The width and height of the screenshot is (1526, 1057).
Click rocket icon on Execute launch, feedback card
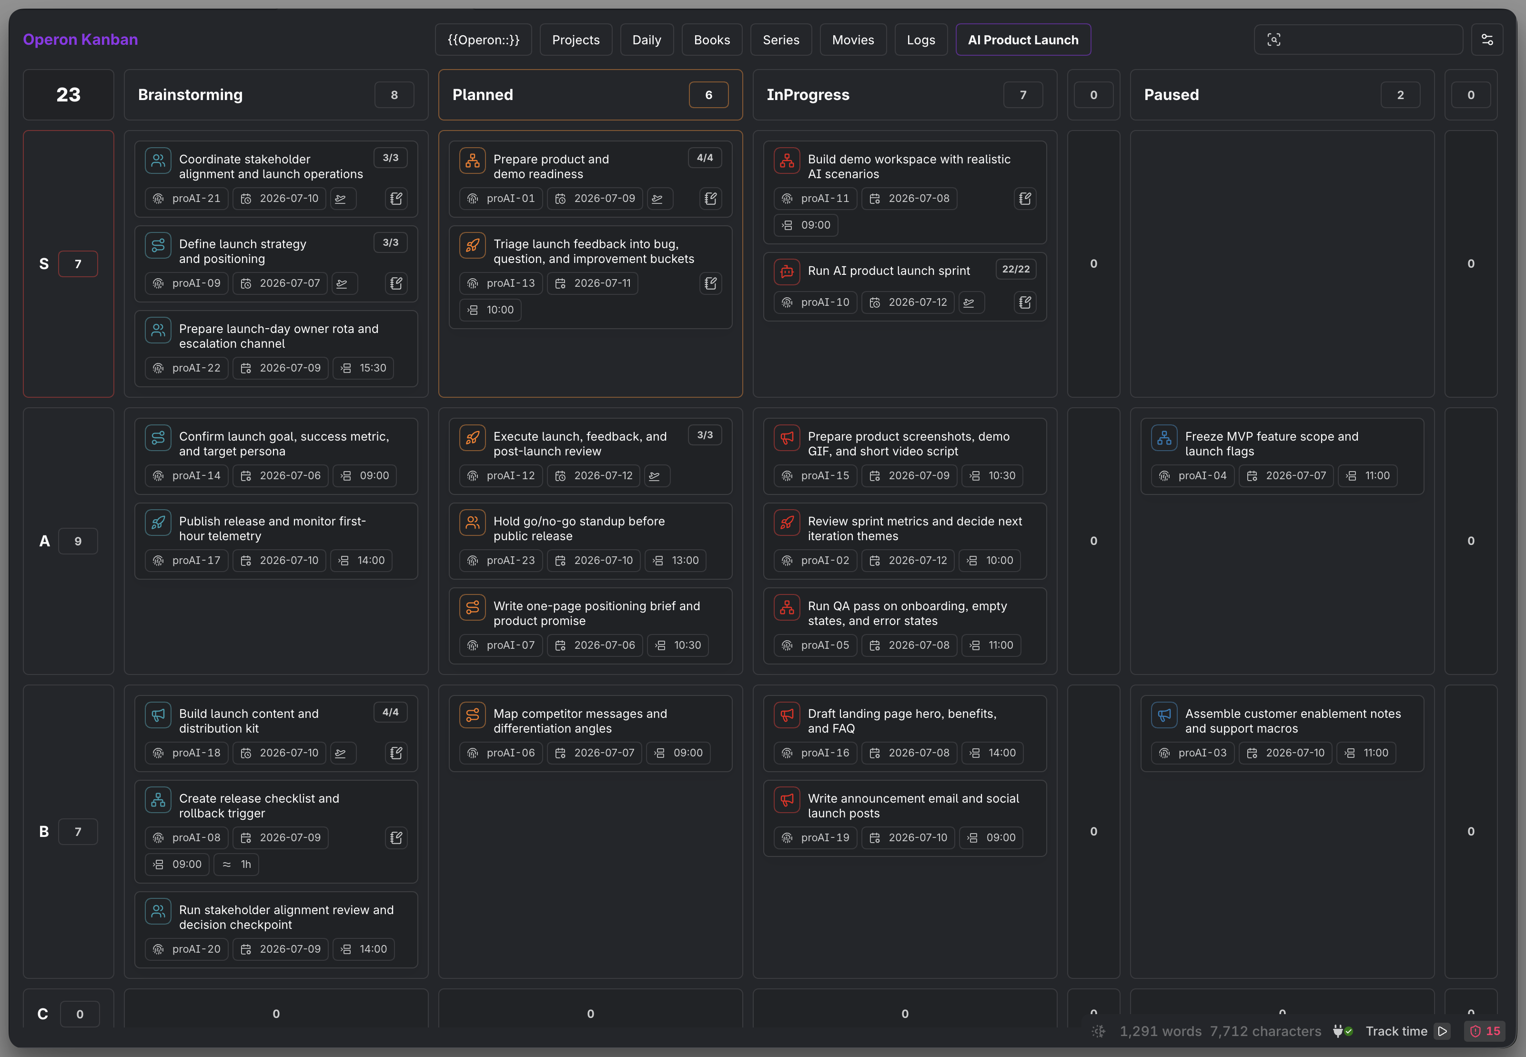tap(472, 438)
